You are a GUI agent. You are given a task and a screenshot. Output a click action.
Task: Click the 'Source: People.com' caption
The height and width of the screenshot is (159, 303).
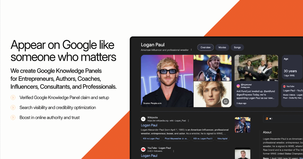tap(152, 103)
